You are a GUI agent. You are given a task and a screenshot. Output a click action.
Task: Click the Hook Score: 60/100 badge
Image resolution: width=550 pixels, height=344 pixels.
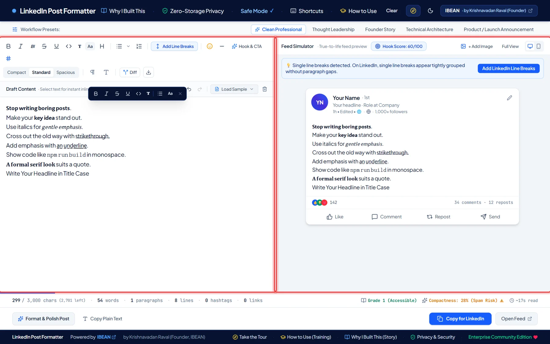click(399, 46)
